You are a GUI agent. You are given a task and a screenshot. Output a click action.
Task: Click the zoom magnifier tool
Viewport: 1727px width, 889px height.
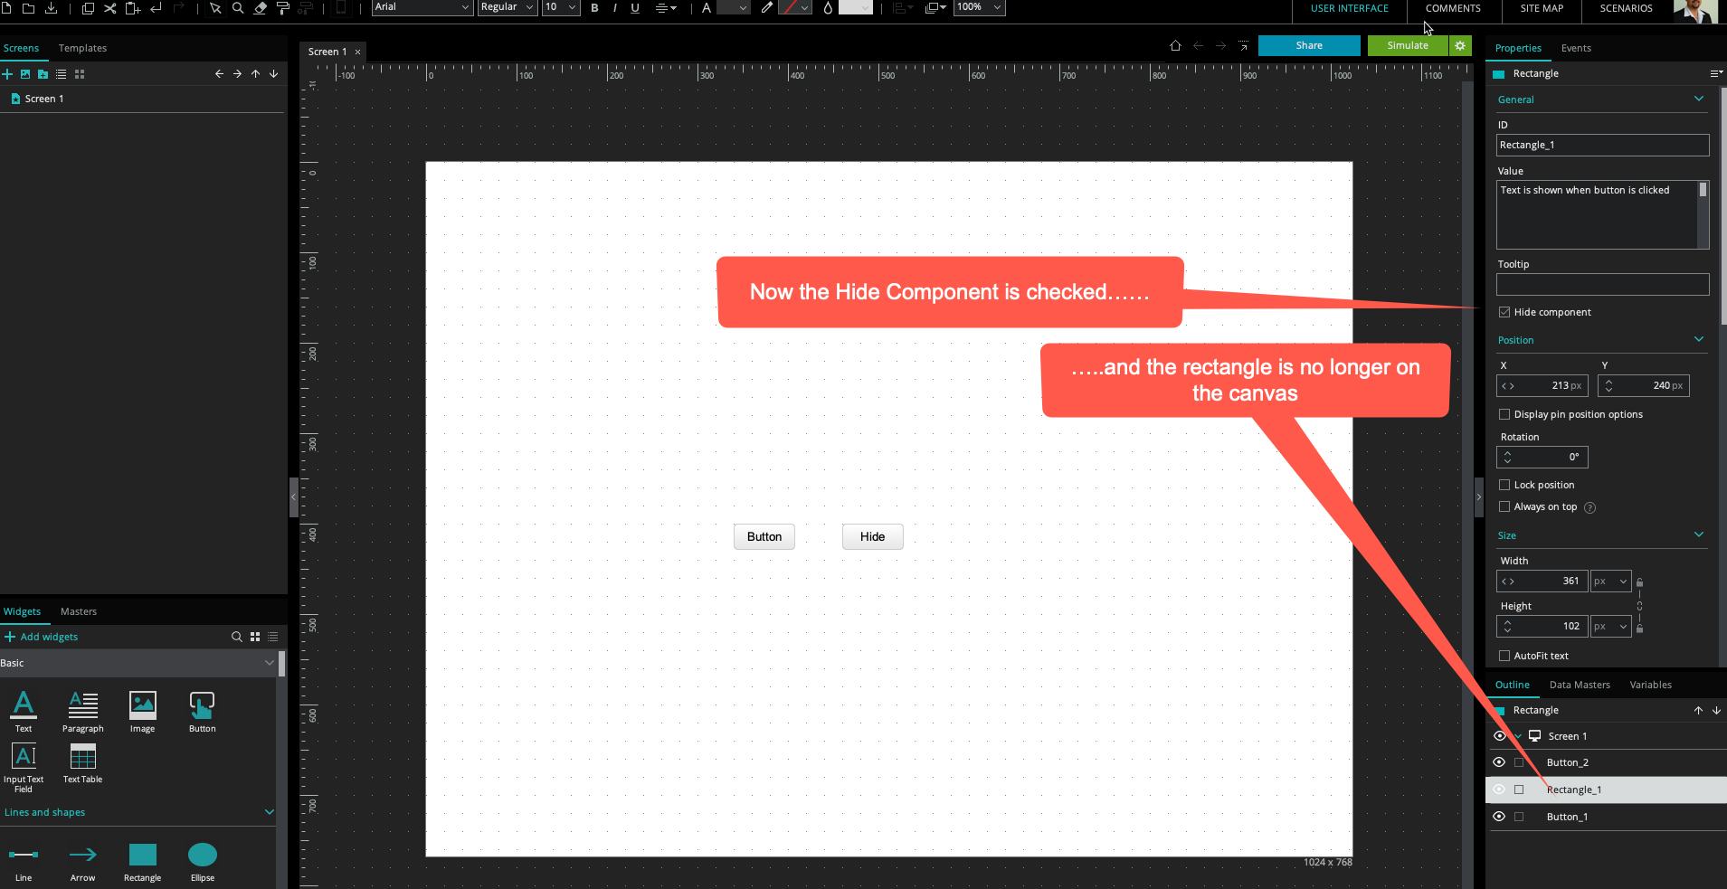pos(238,8)
